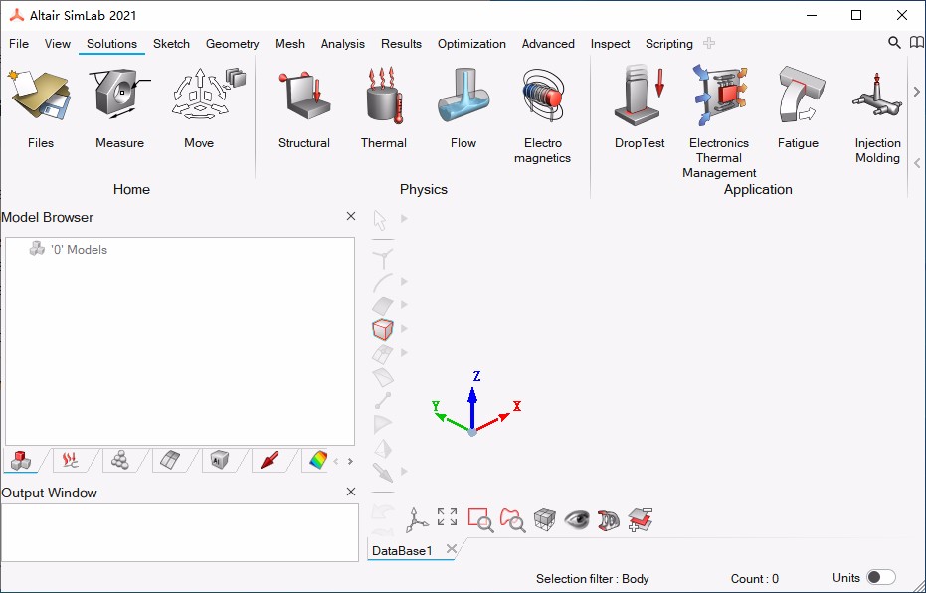The height and width of the screenshot is (593, 926).
Task: Open search using the magnifier icon
Action: click(x=894, y=44)
